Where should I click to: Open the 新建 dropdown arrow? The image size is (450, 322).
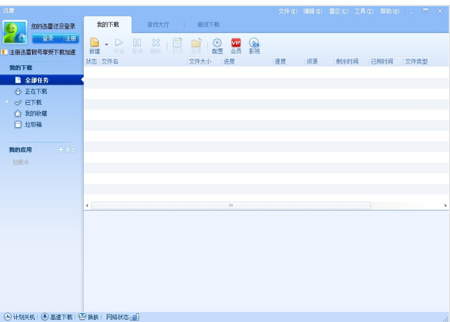[x=106, y=45]
